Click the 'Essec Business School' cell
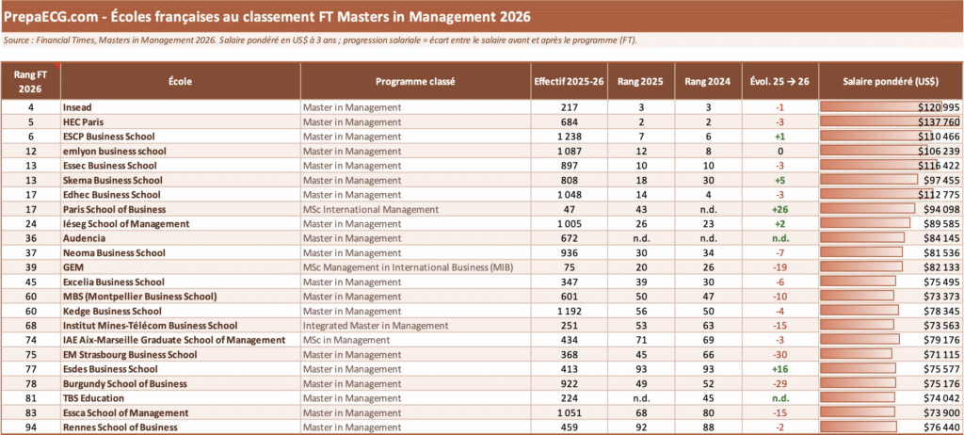 click(180, 166)
